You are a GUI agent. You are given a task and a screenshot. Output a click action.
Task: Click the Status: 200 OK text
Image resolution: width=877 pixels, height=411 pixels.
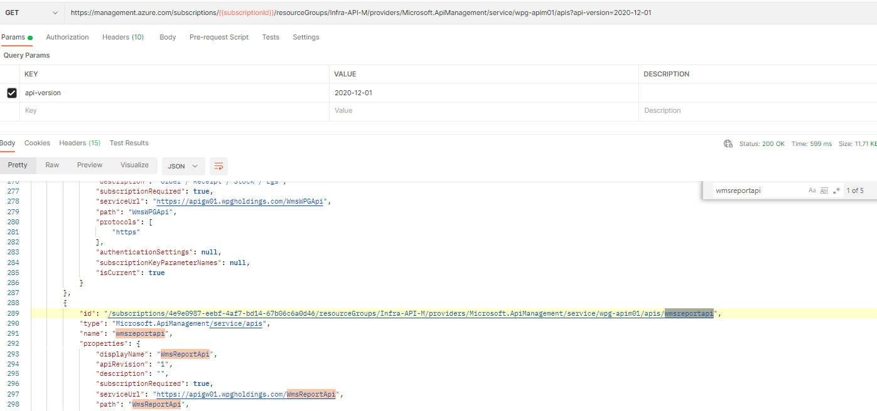click(761, 143)
